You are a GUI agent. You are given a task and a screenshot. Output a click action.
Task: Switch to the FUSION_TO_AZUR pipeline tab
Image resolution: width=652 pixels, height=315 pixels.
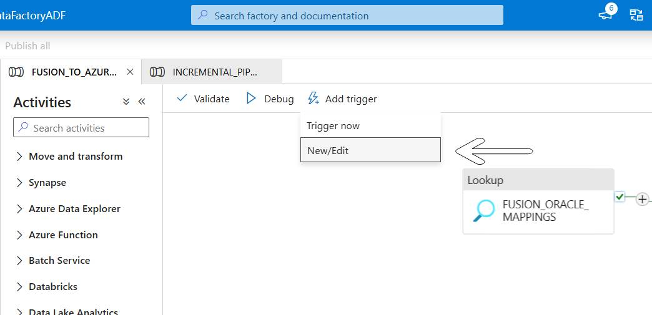pos(71,72)
